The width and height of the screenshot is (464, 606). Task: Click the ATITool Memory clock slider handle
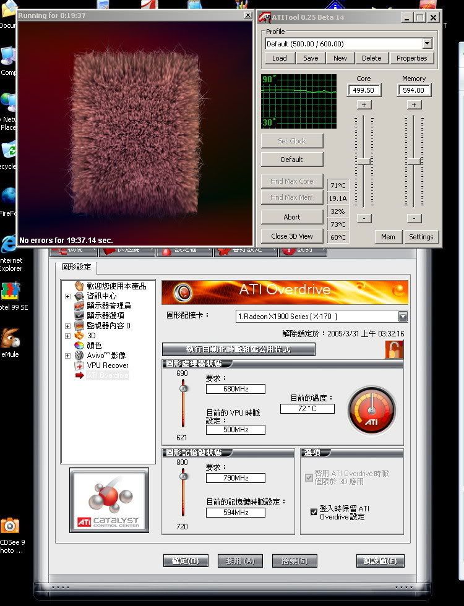click(414, 161)
